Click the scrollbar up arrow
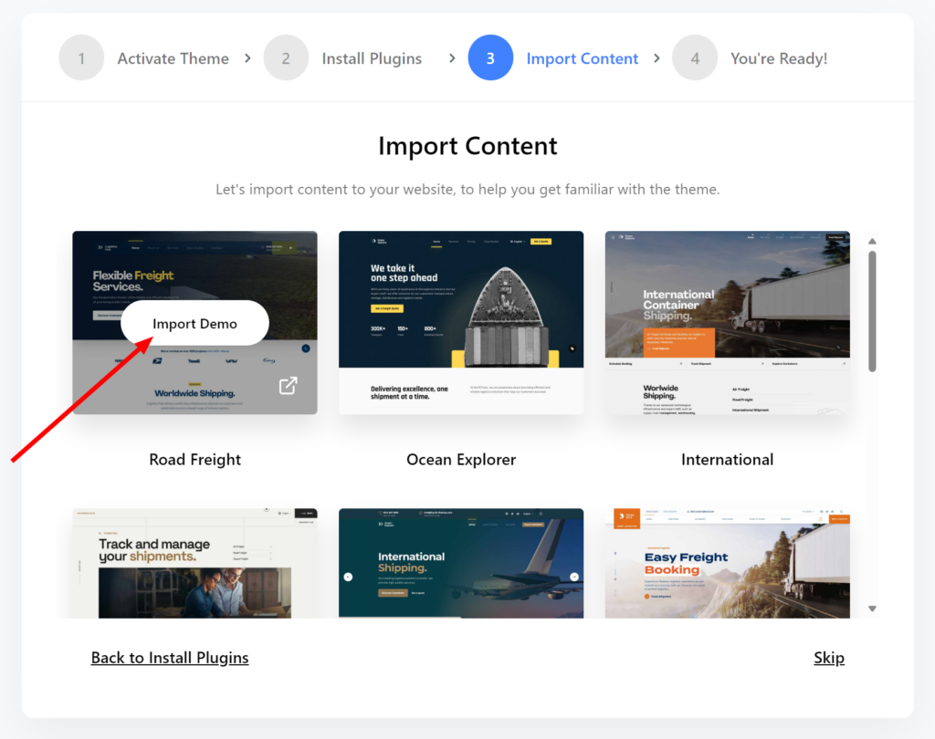Image resolution: width=935 pixels, height=739 pixels. (872, 241)
